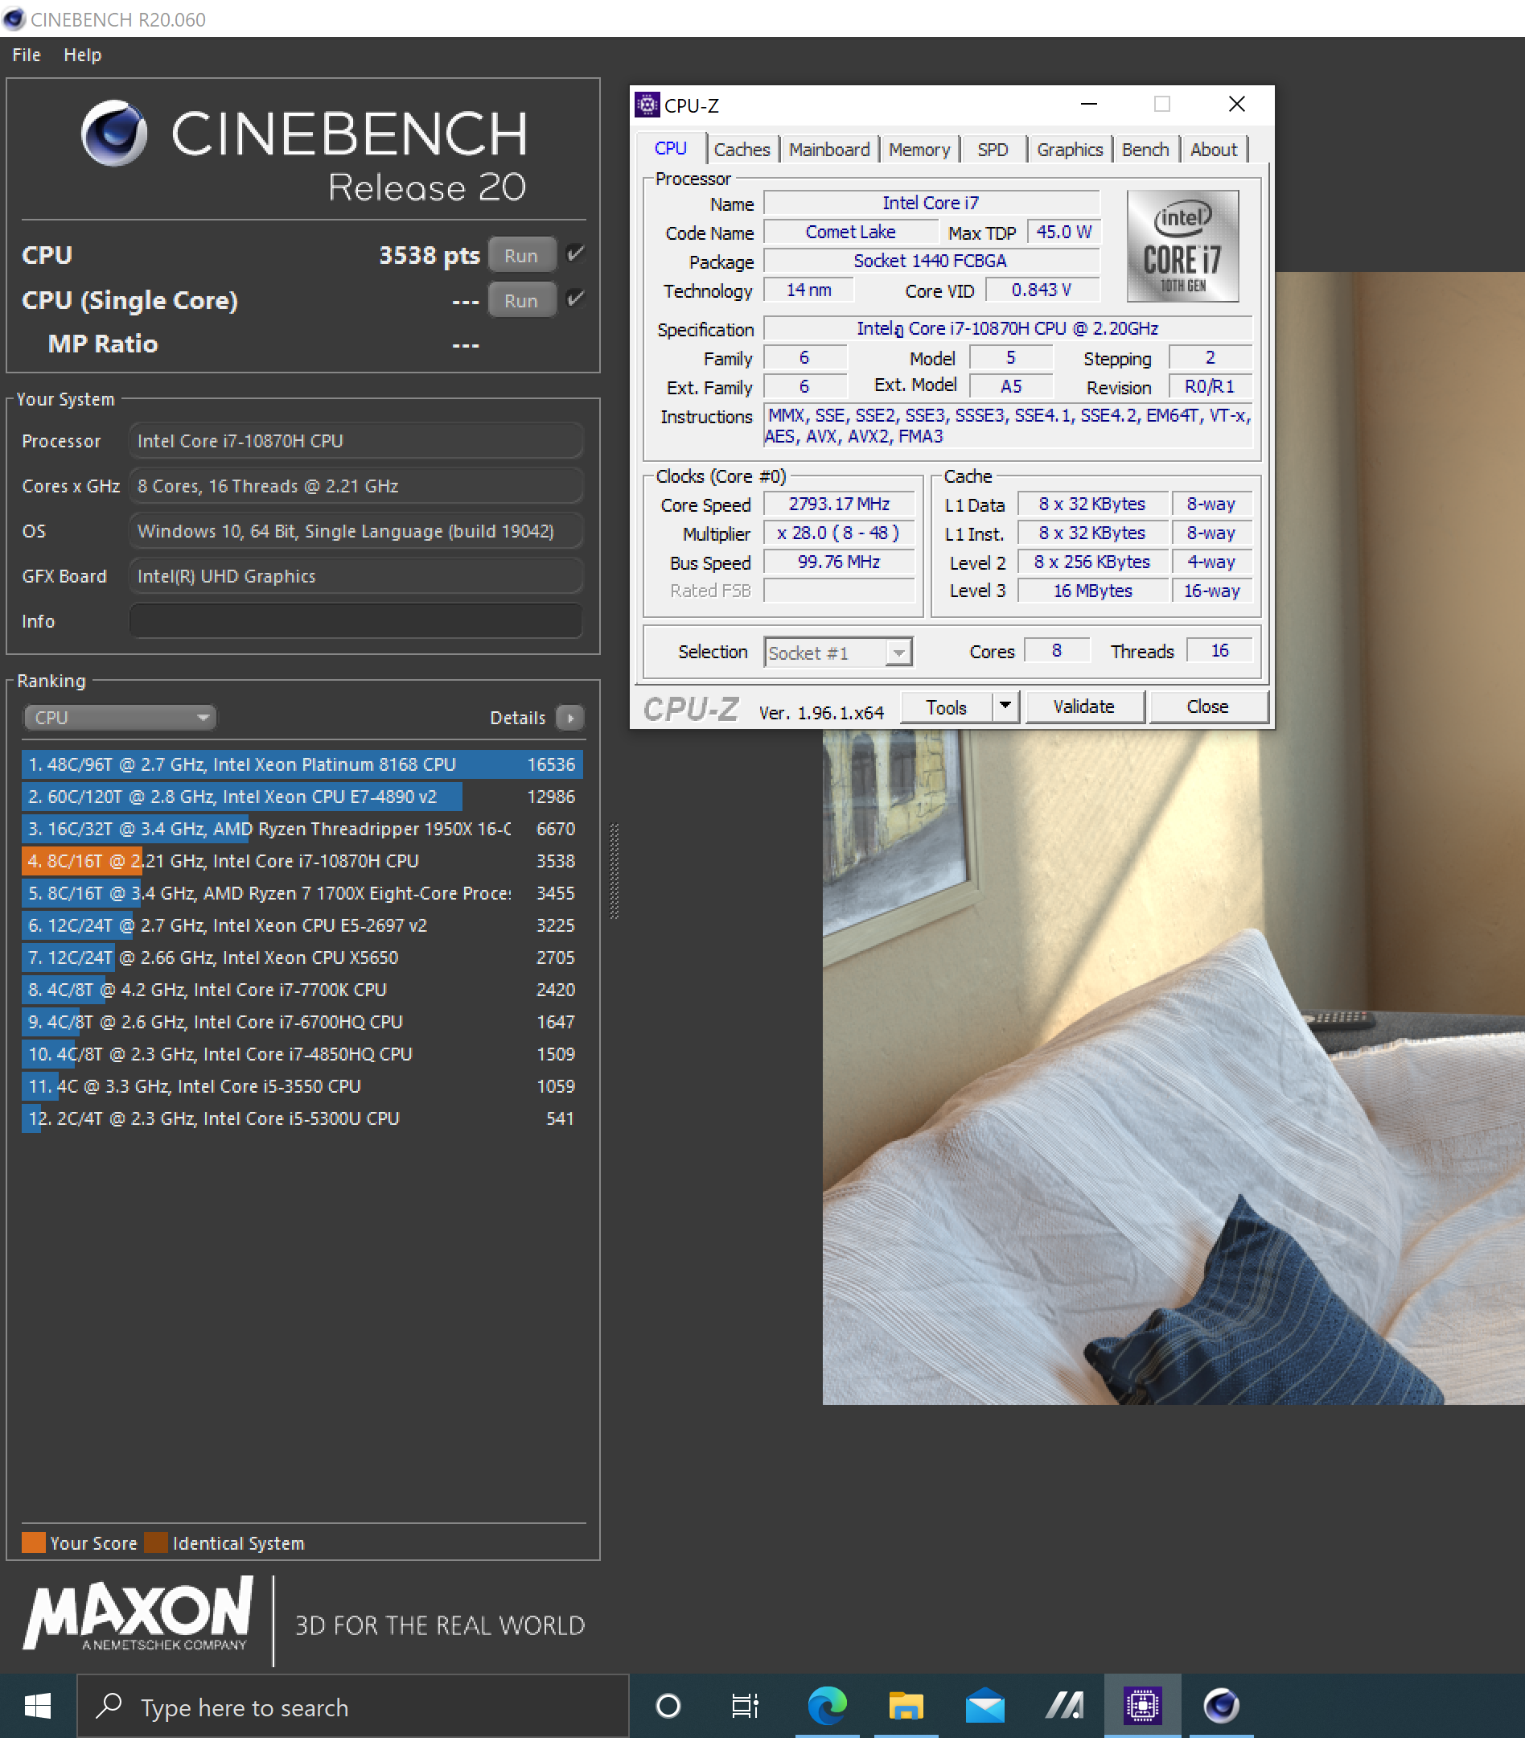Switch to the Memory tab
The width and height of the screenshot is (1525, 1738).
(x=919, y=150)
